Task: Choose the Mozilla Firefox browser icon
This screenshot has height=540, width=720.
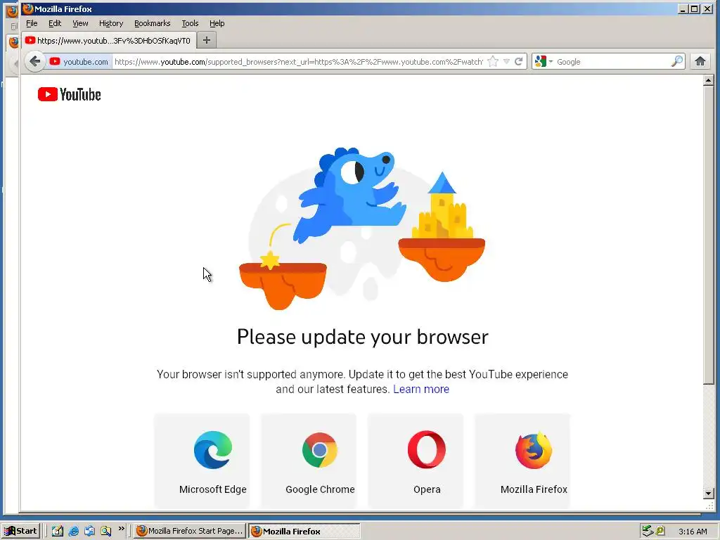Action: 534,450
